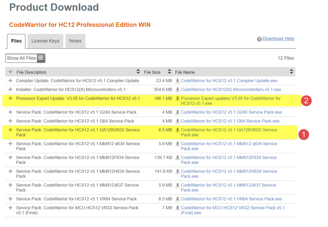Expand the GA128GN32 Service Pack row

10,130
